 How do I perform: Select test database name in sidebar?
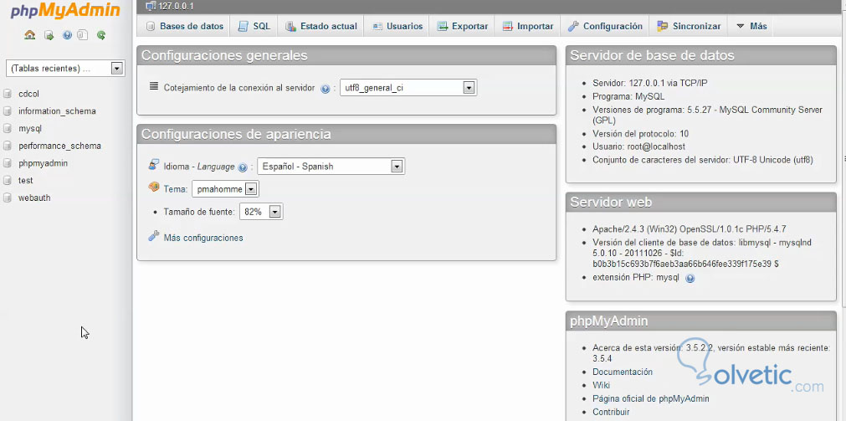[25, 180]
